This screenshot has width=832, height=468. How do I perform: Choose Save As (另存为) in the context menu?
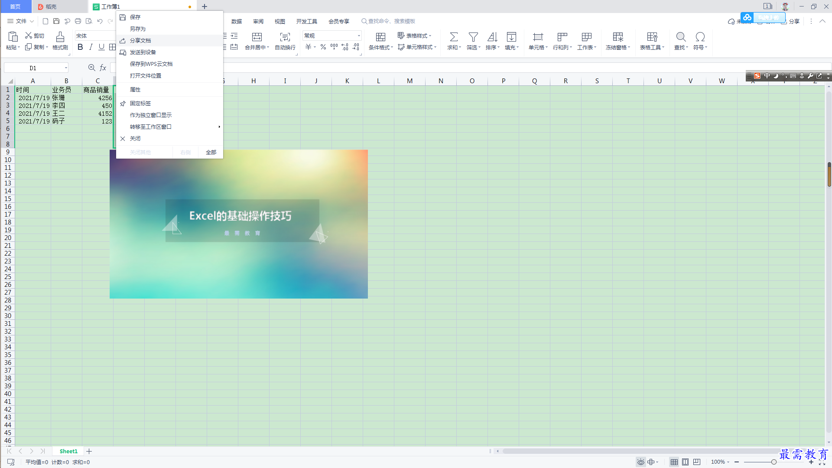(169, 29)
